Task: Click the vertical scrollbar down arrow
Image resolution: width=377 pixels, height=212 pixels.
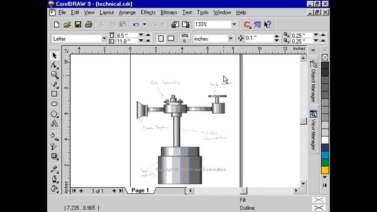Action: point(303,184)
